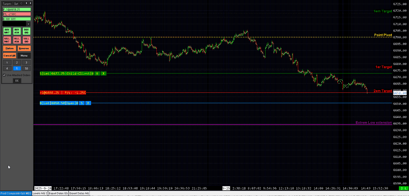The height and width of the screenshot is (196, 409).
Task: Open the Export Datas NQ tab
Action: click(79, 193)
